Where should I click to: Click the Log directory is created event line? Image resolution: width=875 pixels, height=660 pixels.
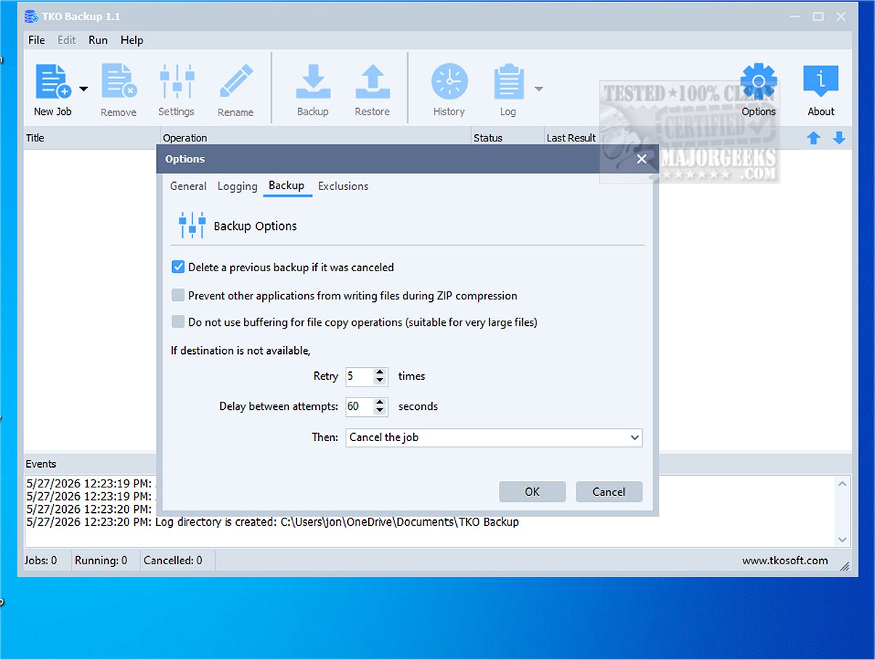point(272,522)
